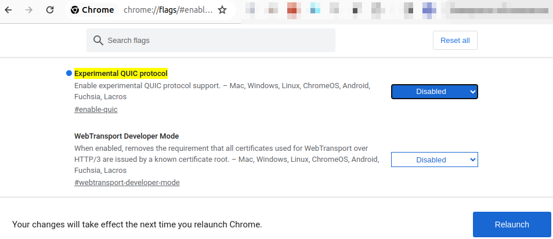Reload the chrome flags page
Viewport: 553px width, 239px height.
50,10
